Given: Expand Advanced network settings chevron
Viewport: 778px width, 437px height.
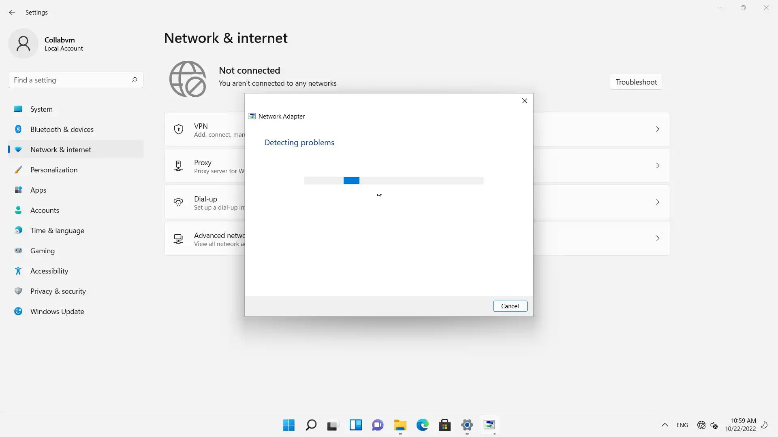Looking at the screenshot, I should pyautogui.click(x=658, y=238).
